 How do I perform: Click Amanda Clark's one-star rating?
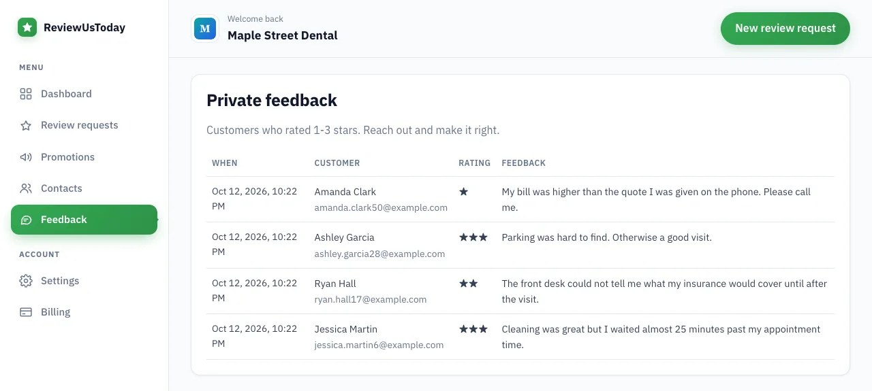463,192
